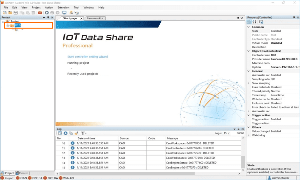Expand the Watchdog property
300x180 pixels.
pyautogui.click(x=248, y=136)
